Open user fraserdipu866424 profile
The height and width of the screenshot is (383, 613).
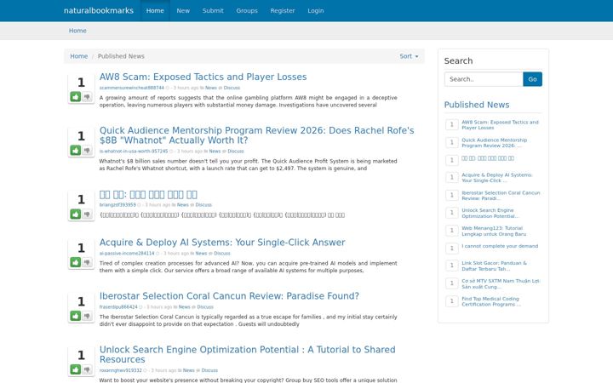tap(118, 306)
